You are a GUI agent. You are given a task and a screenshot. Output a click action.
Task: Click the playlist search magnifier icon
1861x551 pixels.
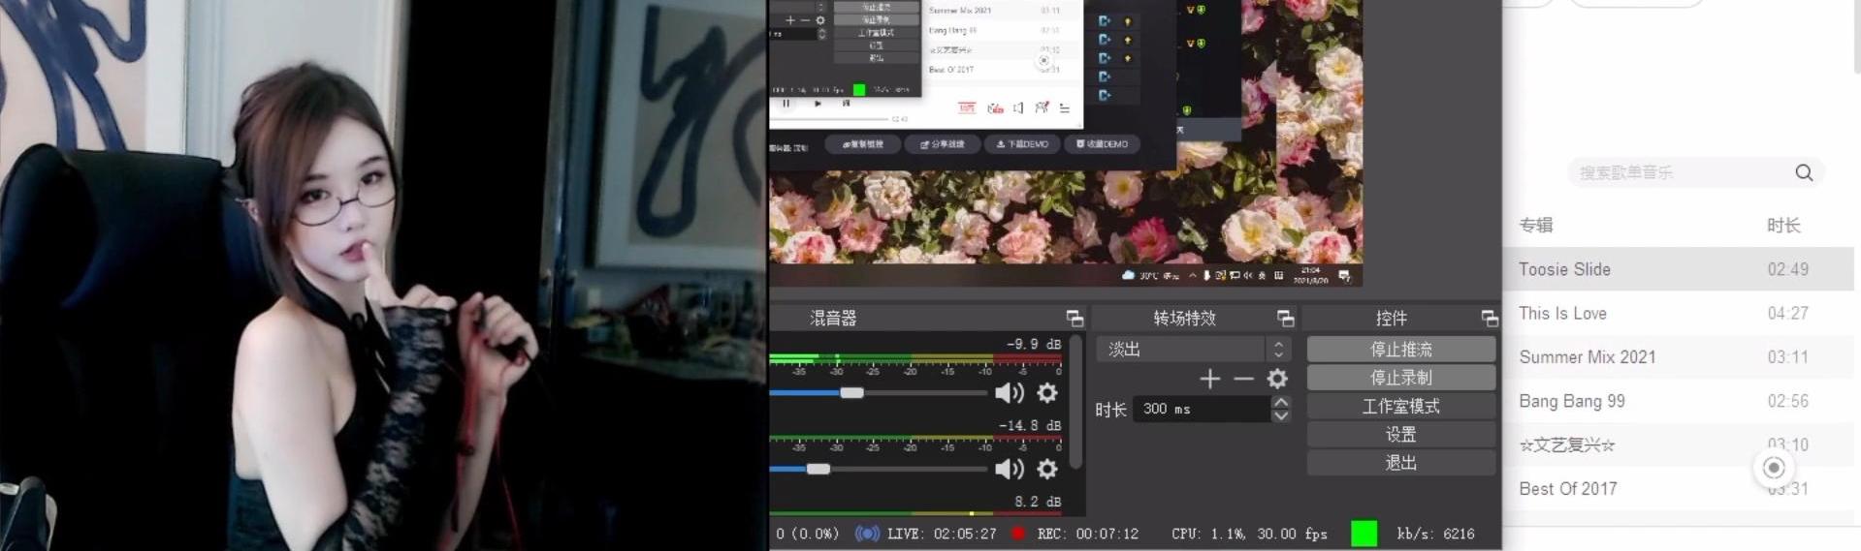click(1804, 172)
